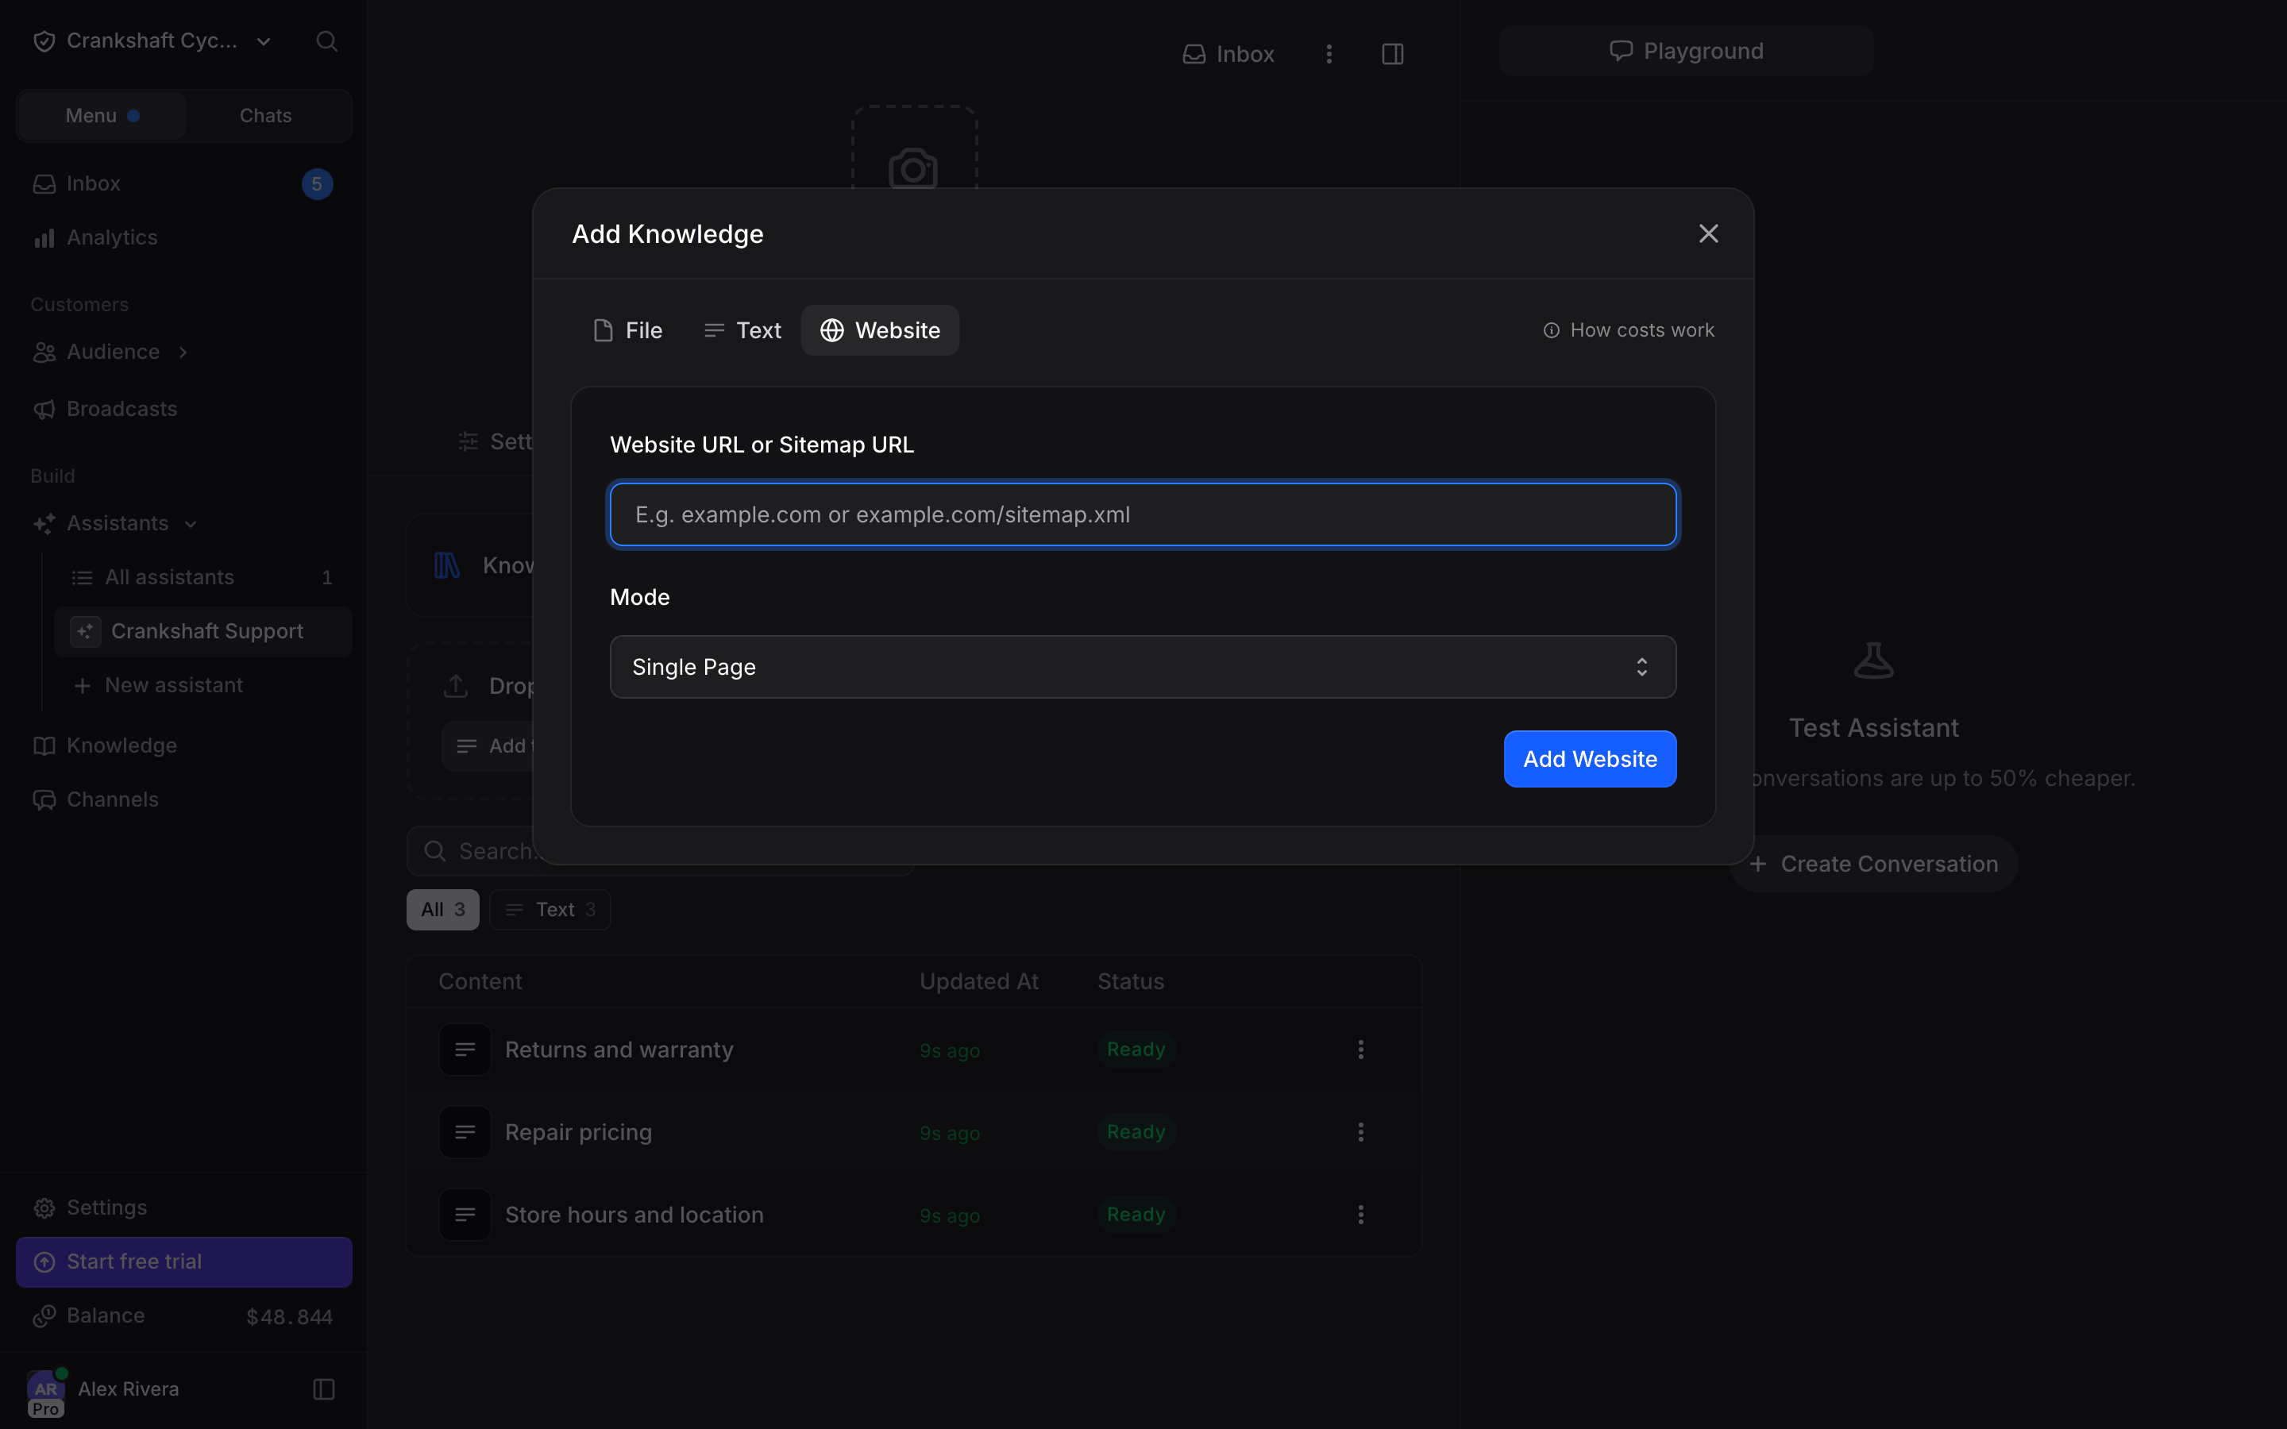Open Inbox in the sidebar
2287x1429 pixels.
point(183,183)
